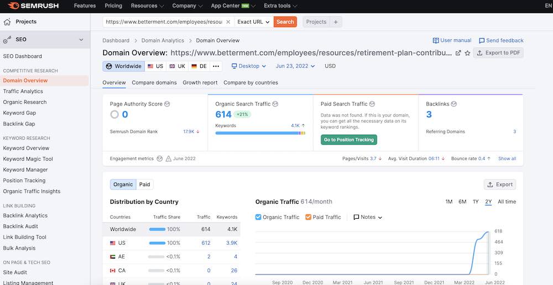Open Features in top navigation
This screenshot has height=285, width=553.
pos(85,6)
